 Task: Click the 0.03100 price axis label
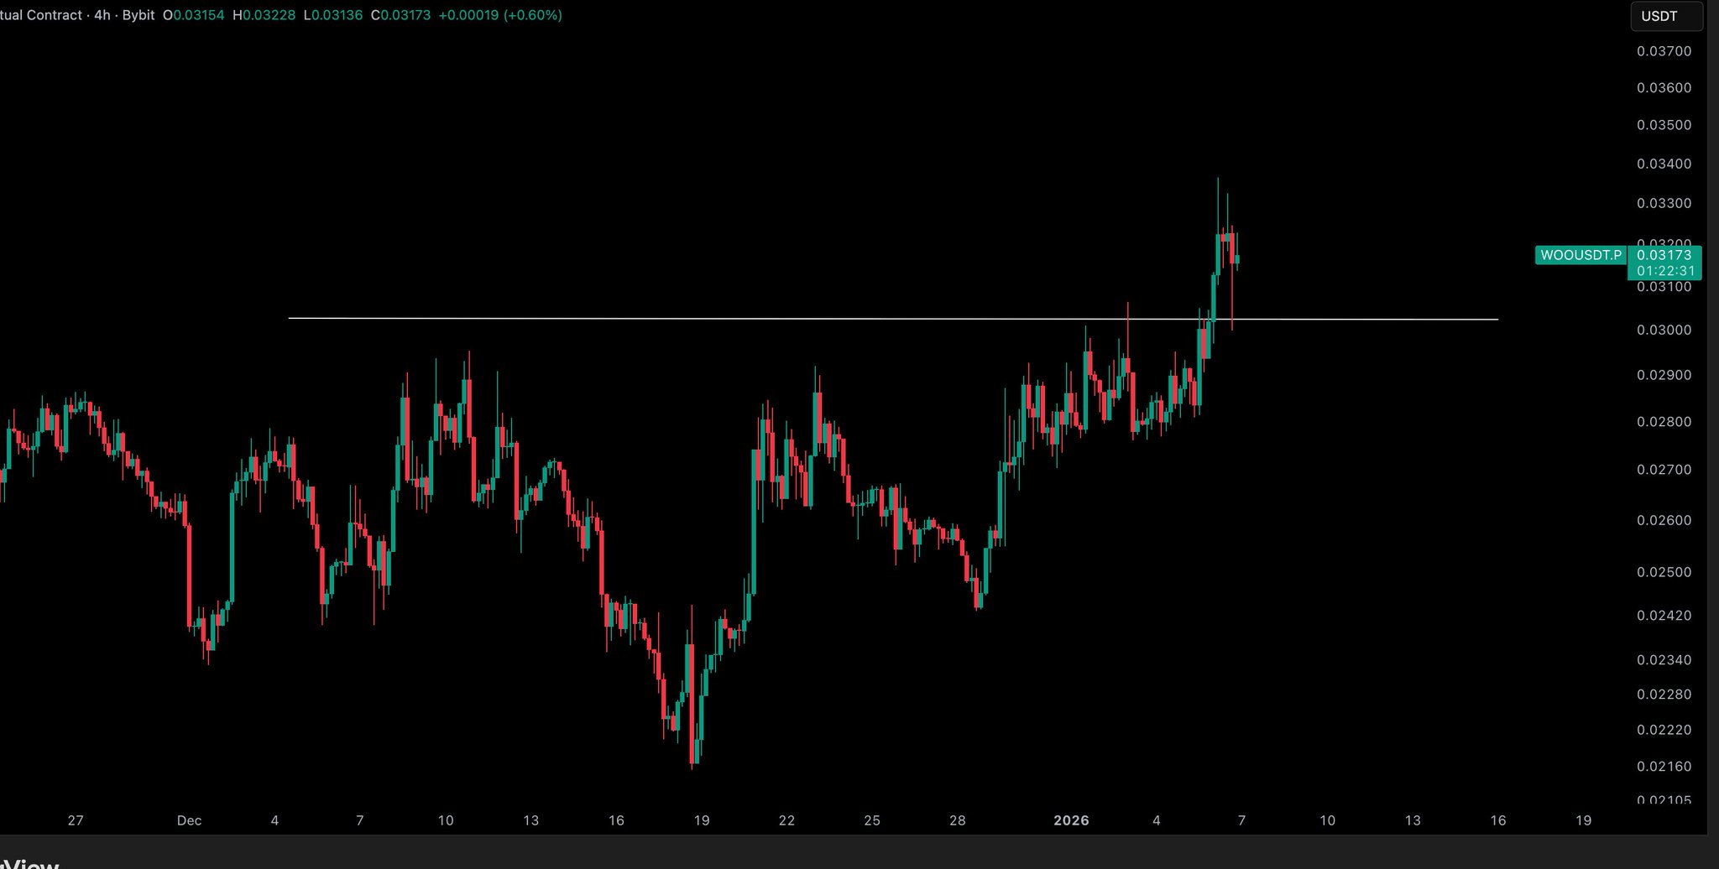click(1664, 287)
